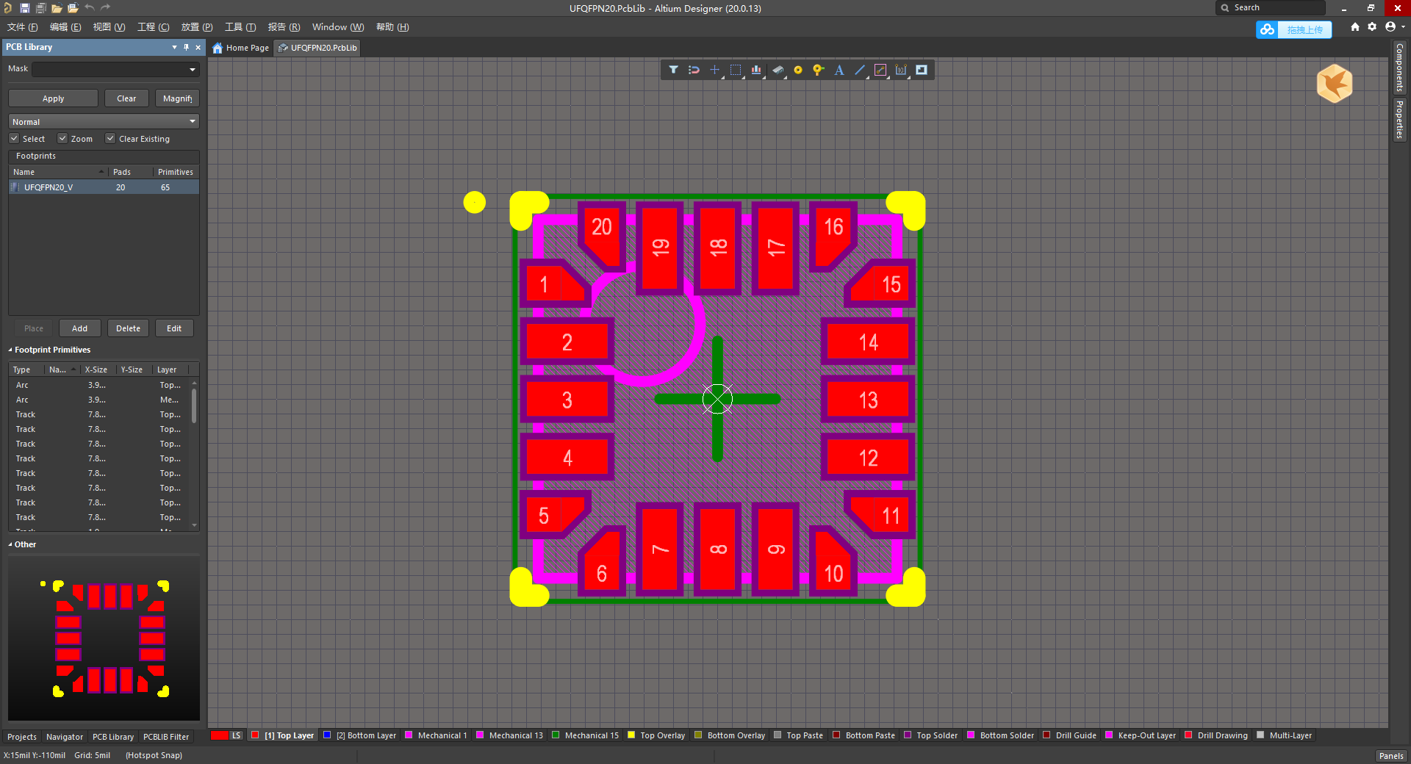Viewport: 1411px width, 764px height.
Task: Toggle the Select checkbox
Action: click(14, 138)
